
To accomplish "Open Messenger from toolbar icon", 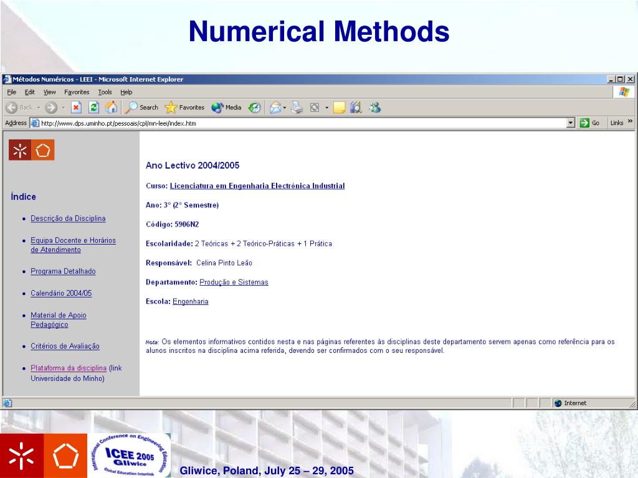I will (374, 108).
